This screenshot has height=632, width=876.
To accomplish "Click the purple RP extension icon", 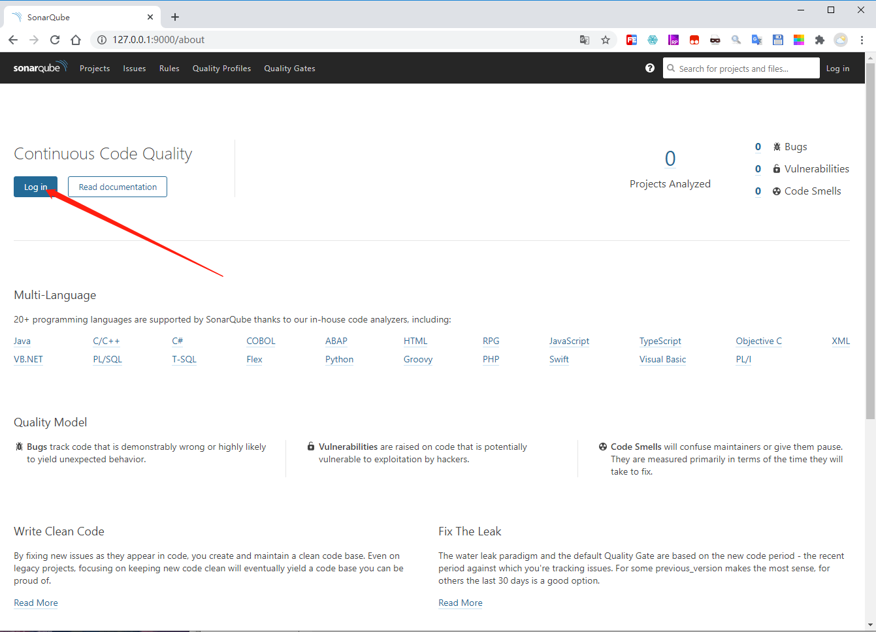I will (673, 40).
